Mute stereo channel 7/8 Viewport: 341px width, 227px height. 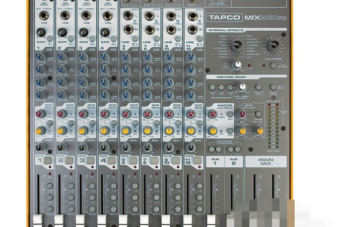point(154,161)
